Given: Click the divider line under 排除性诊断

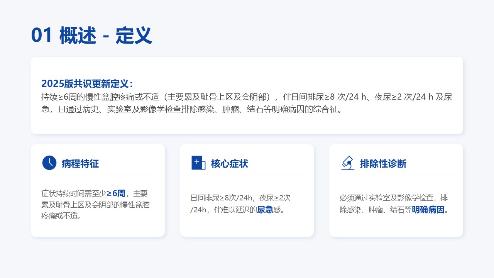Looking at the screenshot, I should click(x=396, y=175).
